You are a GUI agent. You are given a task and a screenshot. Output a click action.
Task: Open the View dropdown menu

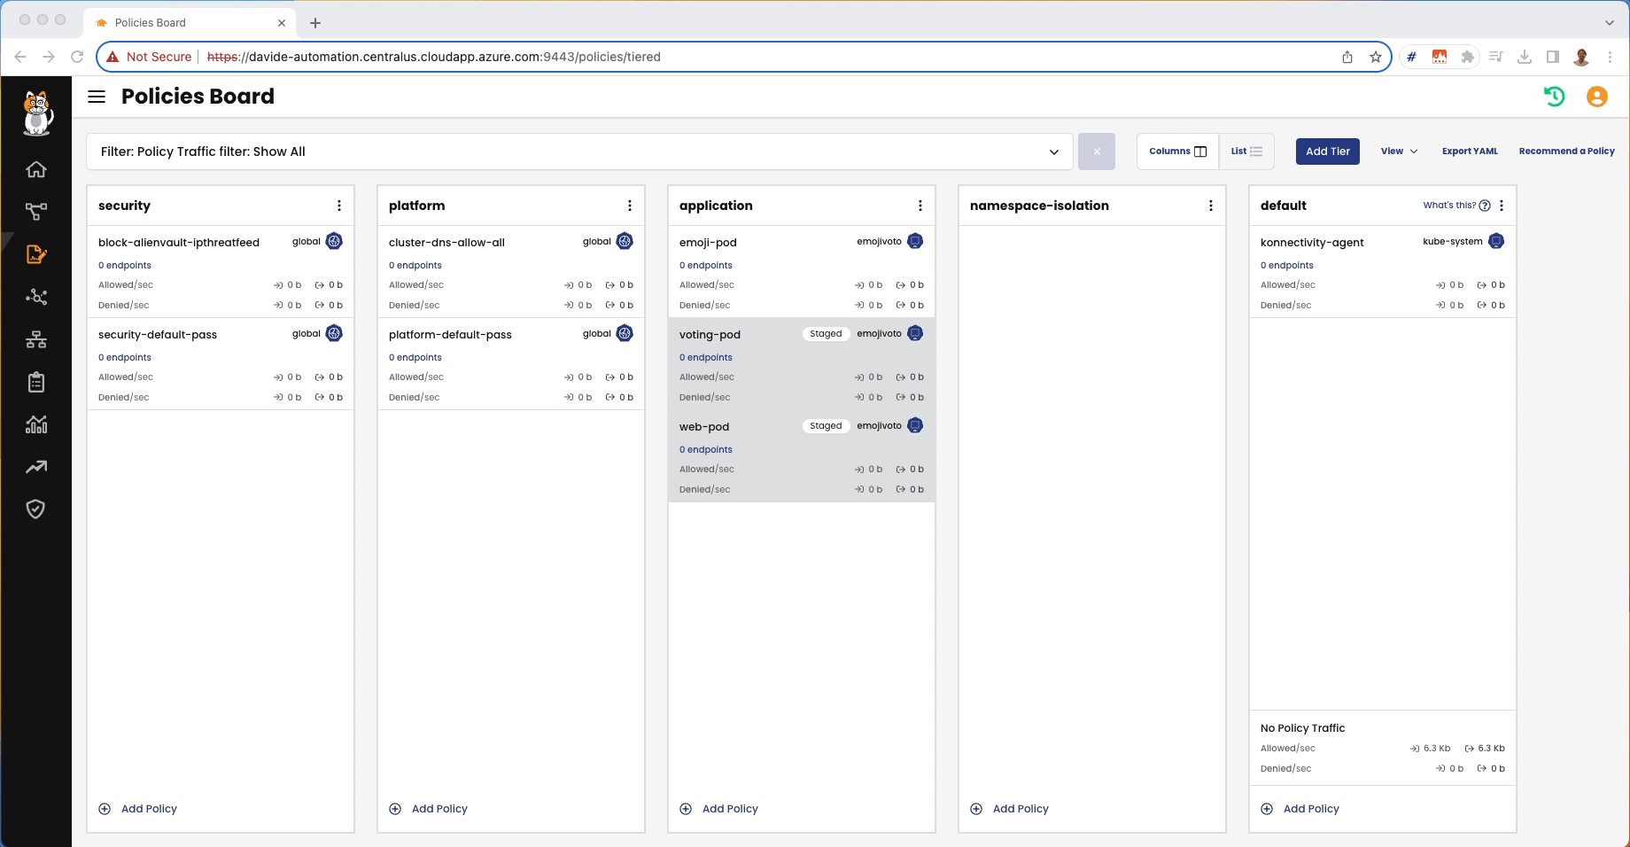(x=1399, y=152)
